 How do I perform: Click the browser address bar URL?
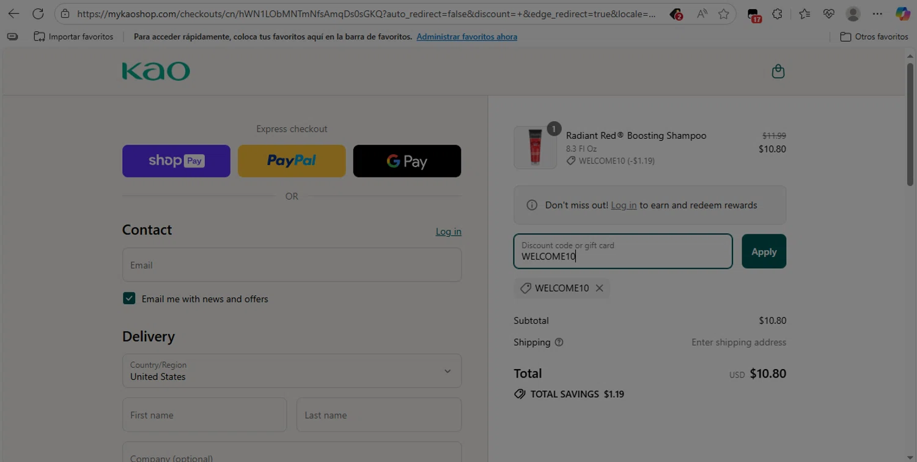(367, 13)
